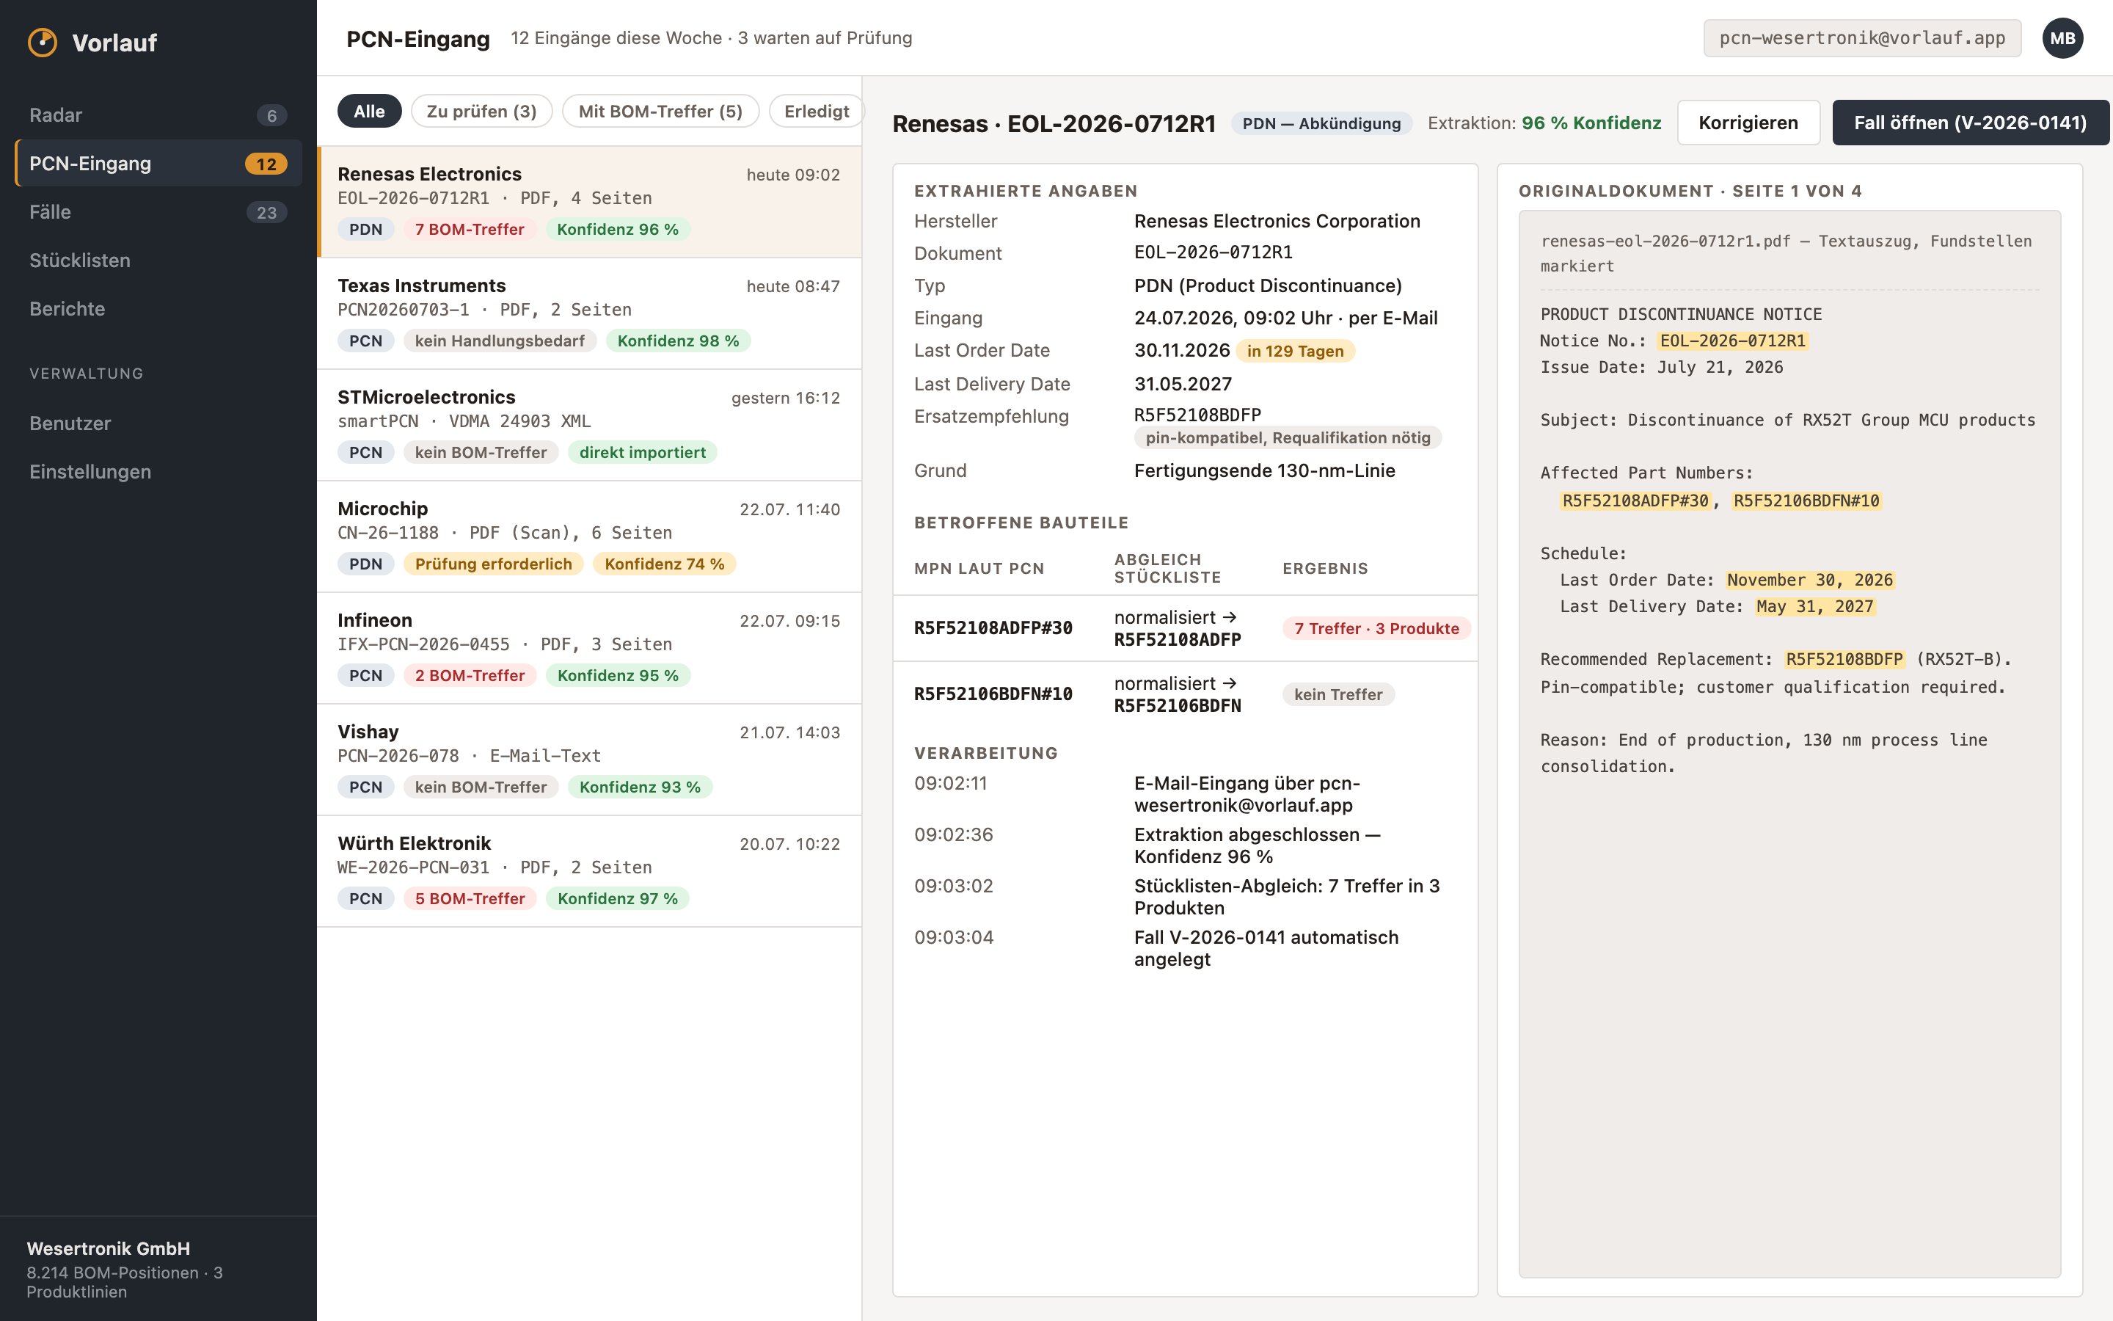Open case with Fall öffnen (V-2026-0141)
The width and height of the screenshot is (2113, 1321).
coord(1970,123)
